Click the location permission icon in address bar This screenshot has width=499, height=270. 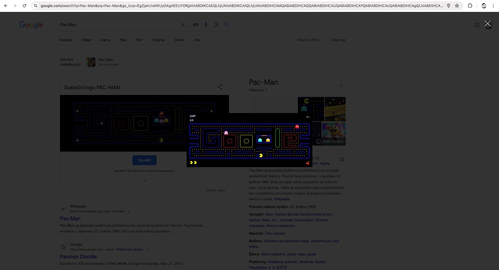tap(449, 6)
